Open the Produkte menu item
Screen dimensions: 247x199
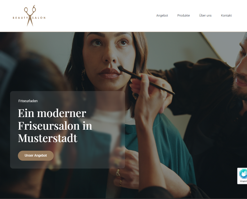click(x=184, y=15)
